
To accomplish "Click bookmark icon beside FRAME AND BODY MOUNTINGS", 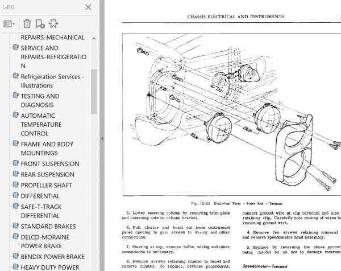I will [15, 143].
